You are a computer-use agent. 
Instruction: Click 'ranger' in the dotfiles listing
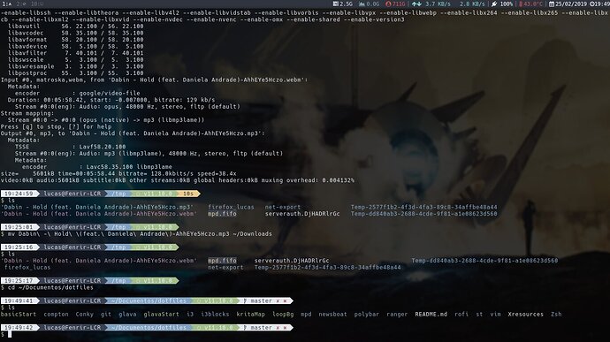397,315
